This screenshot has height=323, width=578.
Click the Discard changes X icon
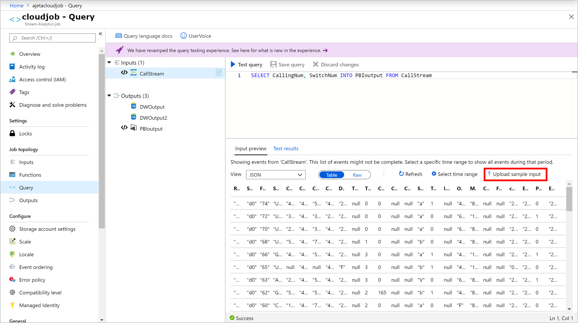coord(315,64)
